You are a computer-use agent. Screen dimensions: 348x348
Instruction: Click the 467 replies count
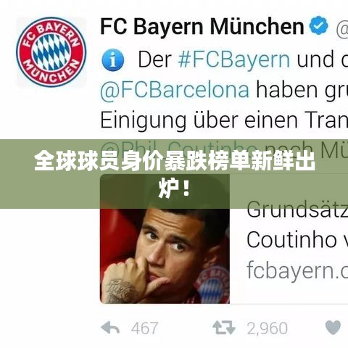coord(144,328)
